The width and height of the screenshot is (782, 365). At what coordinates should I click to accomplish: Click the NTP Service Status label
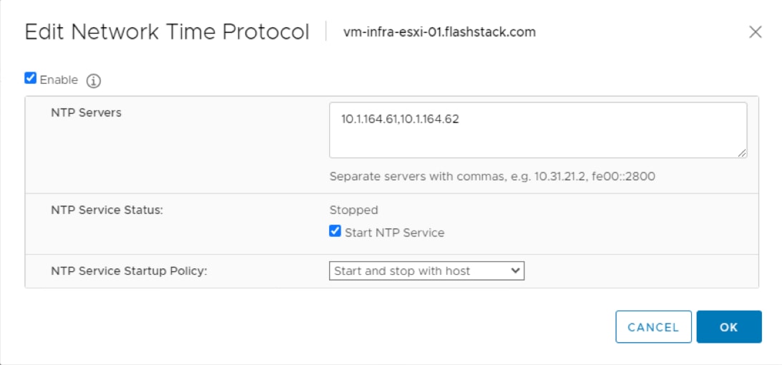(107, 210)
